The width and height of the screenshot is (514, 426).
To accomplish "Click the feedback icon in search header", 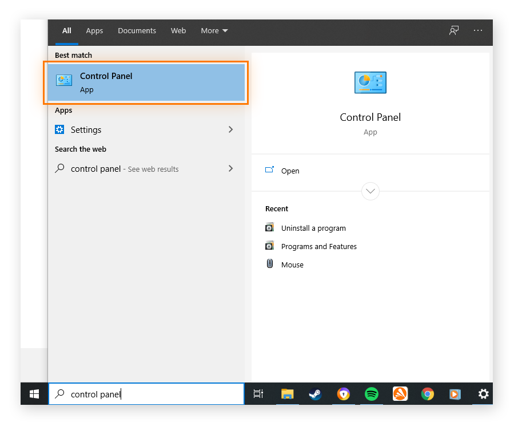I will [454, 30].
